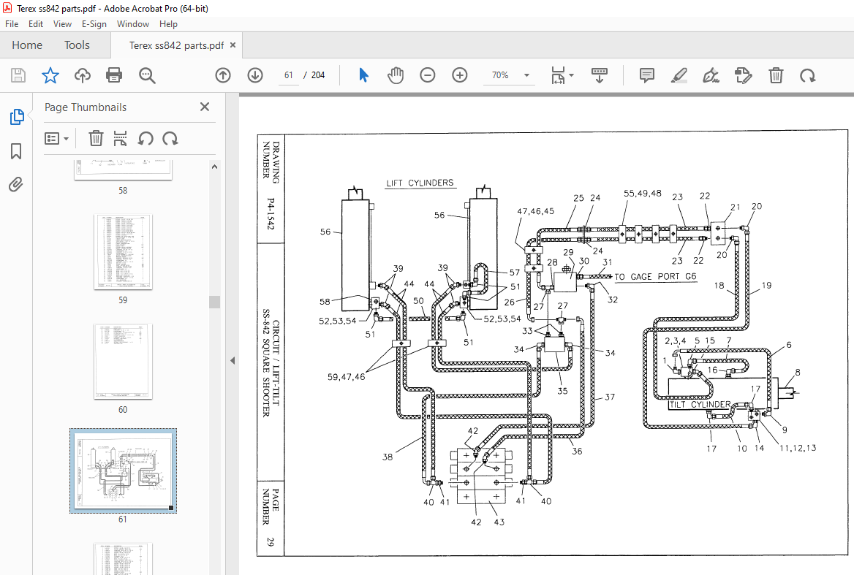The width and height of the screenshot is (854, 575).
Task: Open the zoom percentage dropdown
Action: click(x=526, y=75)
